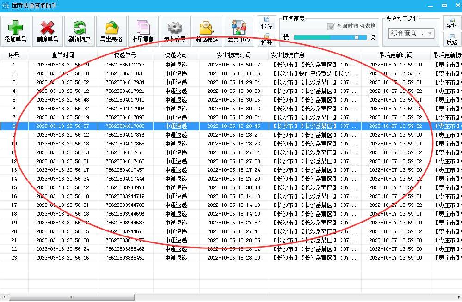Click 【长沙市】快件已经到达 info cell
This screenshot has height=302, width=462.
click(314, 73)
